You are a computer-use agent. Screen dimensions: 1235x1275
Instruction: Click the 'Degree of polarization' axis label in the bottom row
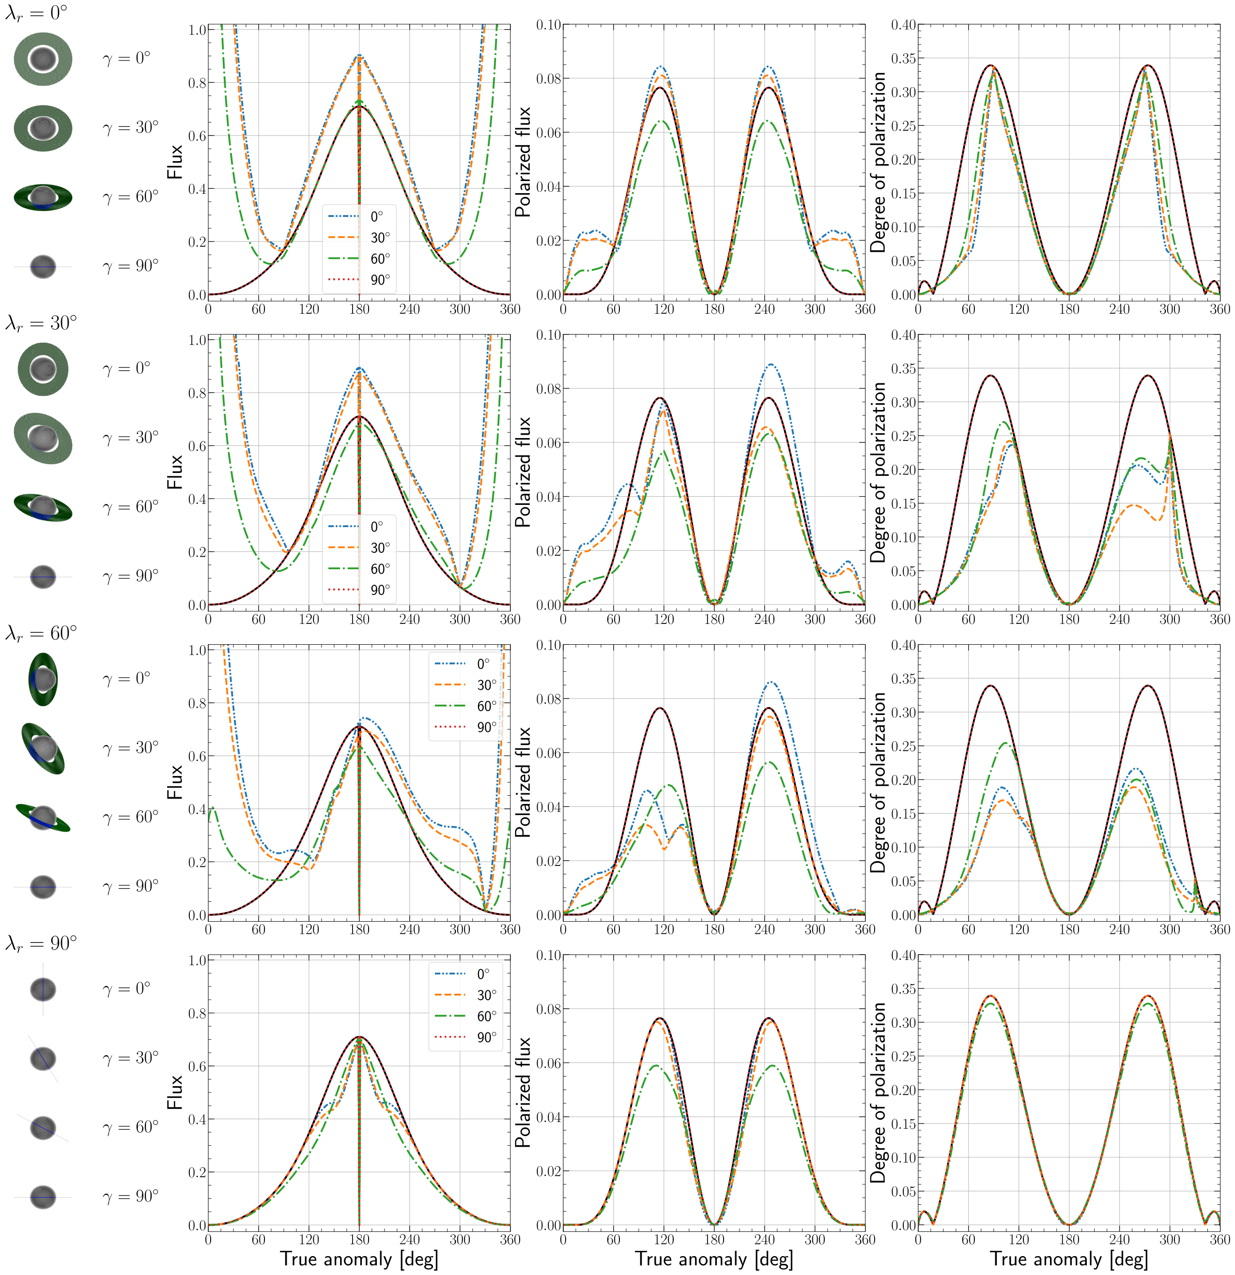pyautogui.click(x=878, y=1092)
